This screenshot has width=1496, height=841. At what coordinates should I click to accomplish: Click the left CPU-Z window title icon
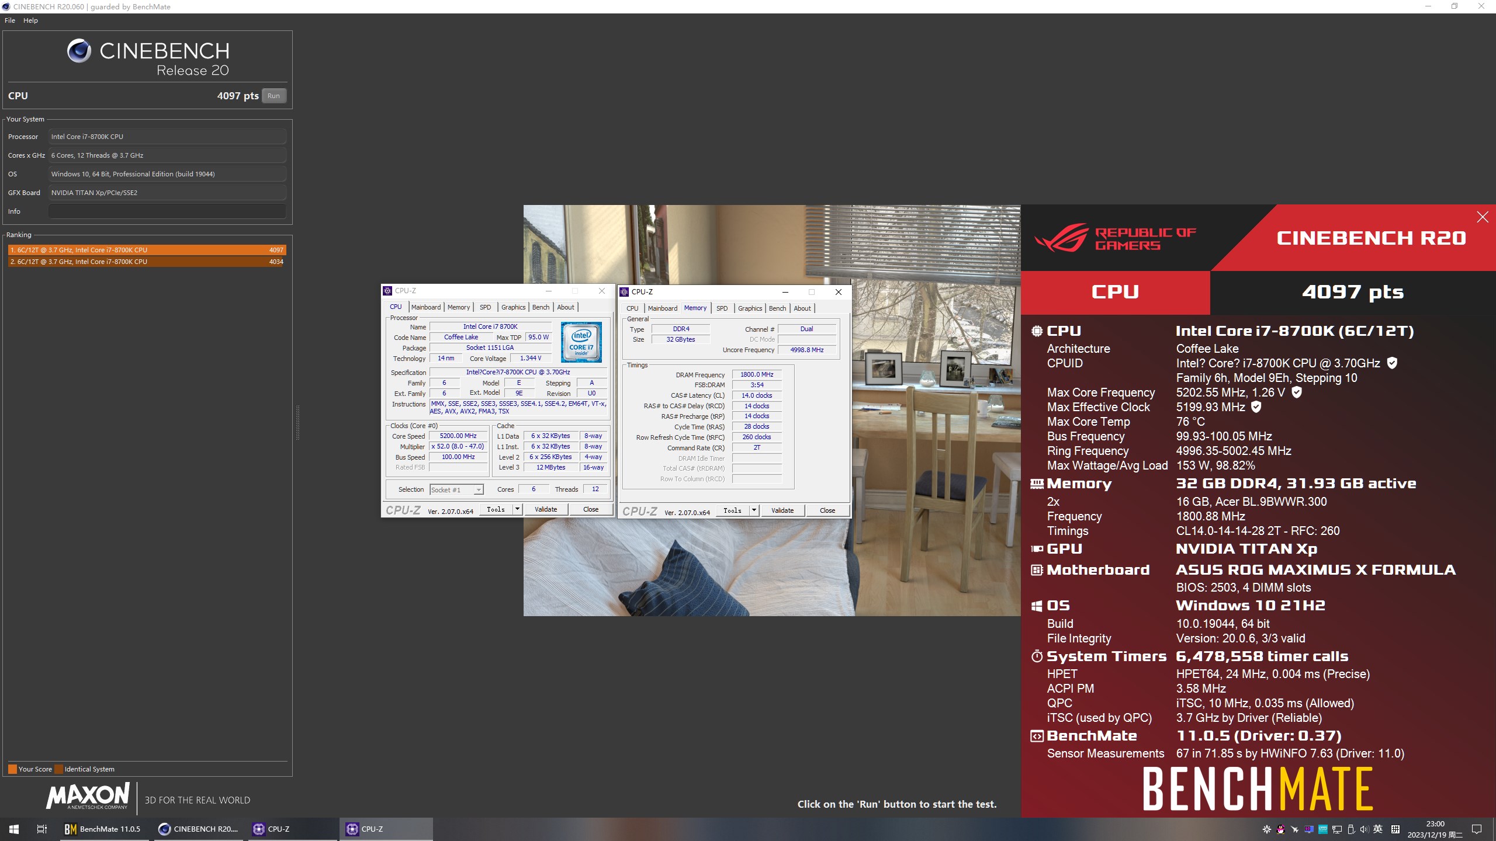pos(387,291)
